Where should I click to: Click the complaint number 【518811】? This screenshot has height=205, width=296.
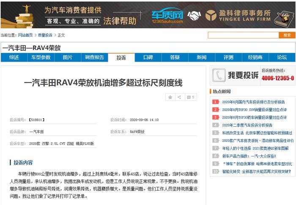click(36, 120)
